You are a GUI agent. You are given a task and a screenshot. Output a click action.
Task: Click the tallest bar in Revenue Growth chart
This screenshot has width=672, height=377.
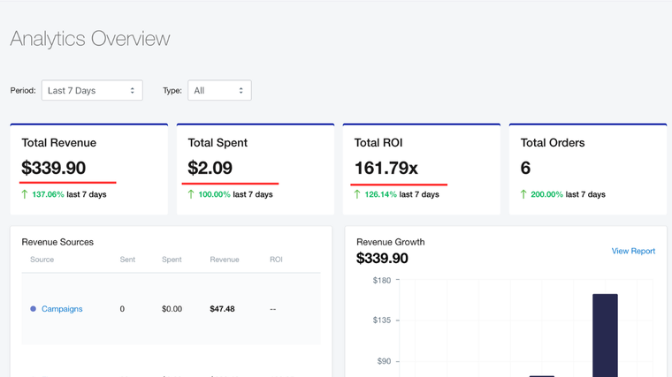[605, 336]
